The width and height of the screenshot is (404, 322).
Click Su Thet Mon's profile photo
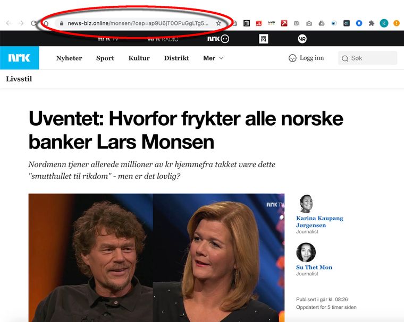tap(306, 253)
